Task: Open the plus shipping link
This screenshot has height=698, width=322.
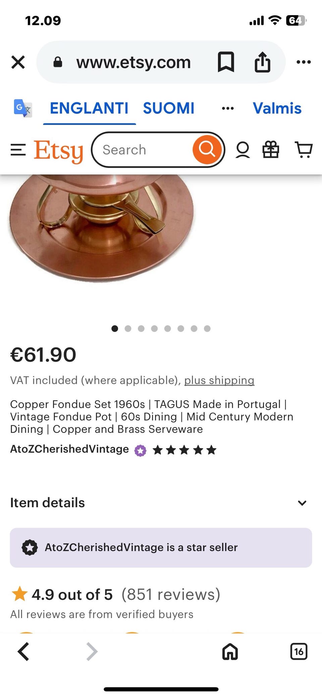Action: coord(219,380)
